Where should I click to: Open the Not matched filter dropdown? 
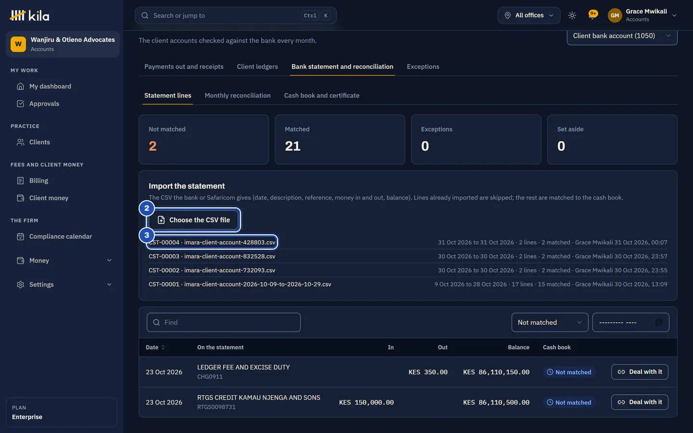click(x=550, y=322)
